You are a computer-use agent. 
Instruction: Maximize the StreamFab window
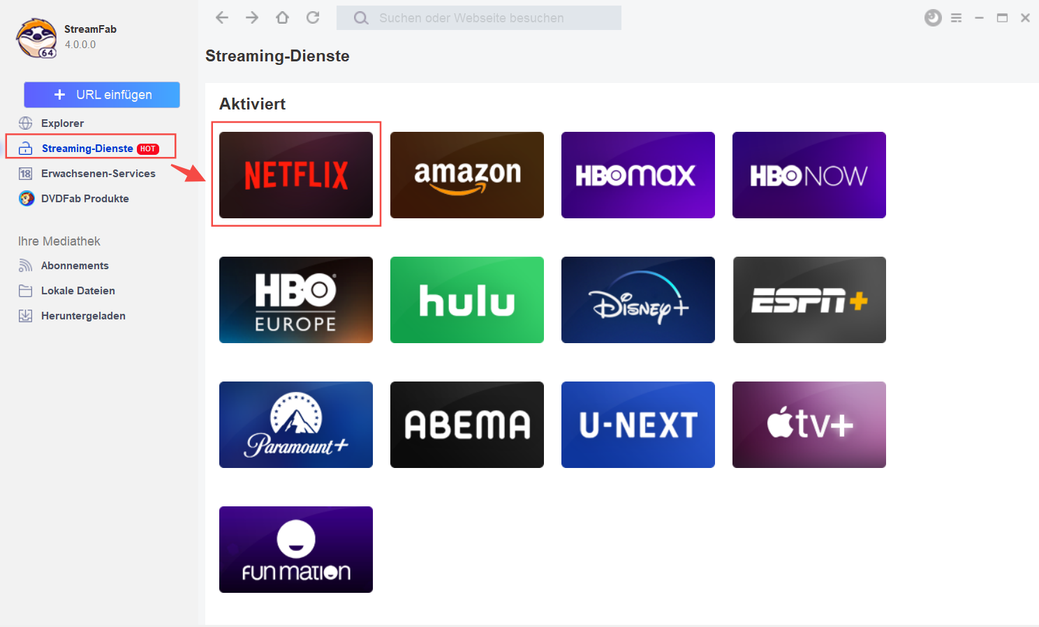[x=1002, y=18]
